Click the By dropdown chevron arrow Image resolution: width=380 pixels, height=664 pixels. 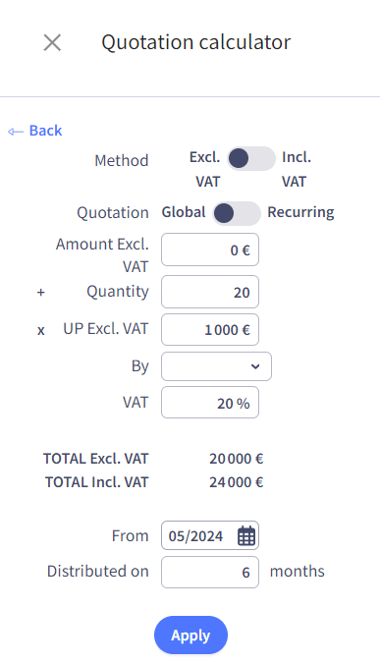(x=255, y=366)
